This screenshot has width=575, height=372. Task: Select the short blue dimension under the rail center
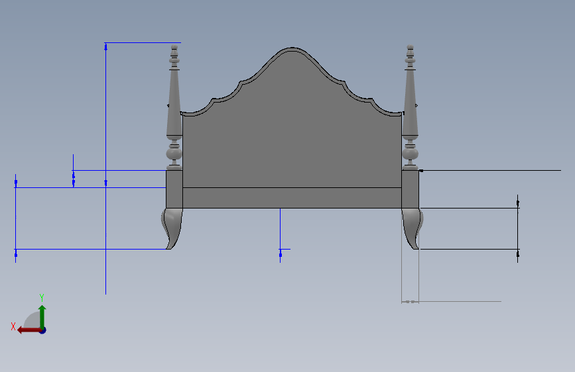[280, 235]
